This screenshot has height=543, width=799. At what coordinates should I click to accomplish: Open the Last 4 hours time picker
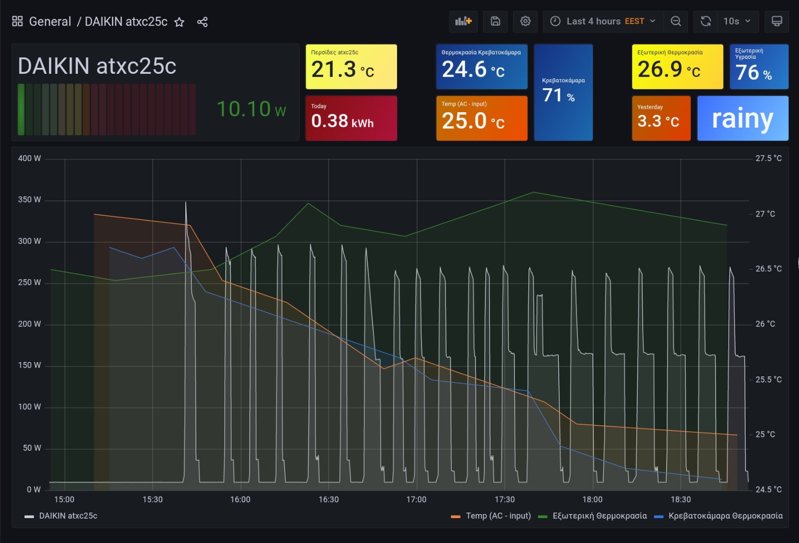click(x=603, y=21)
